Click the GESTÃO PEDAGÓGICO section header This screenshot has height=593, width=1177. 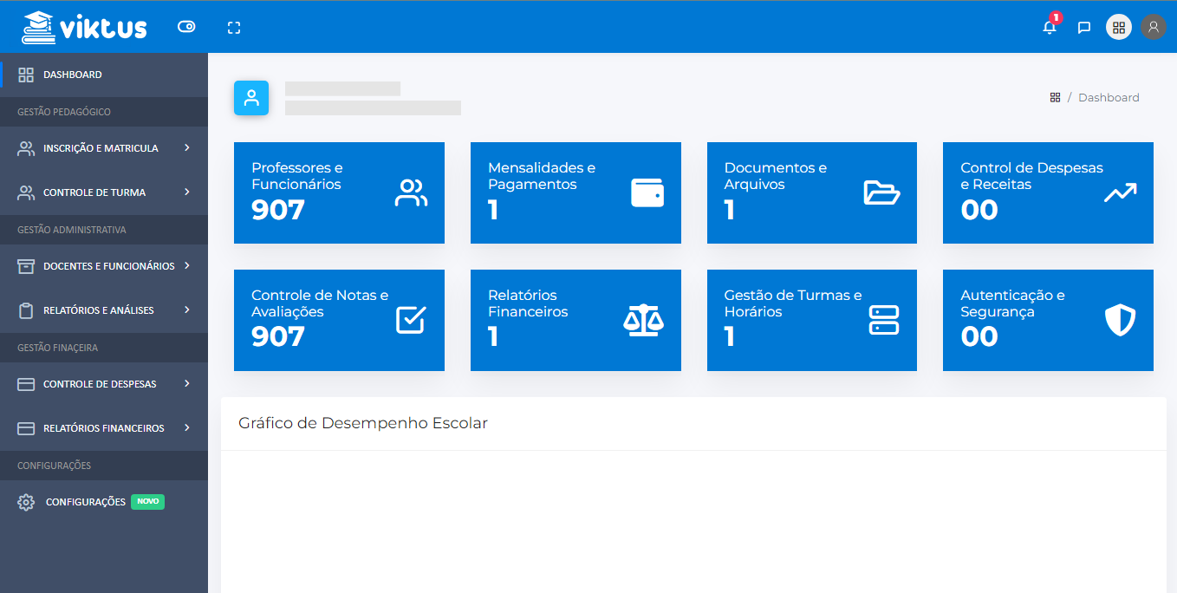pyautogui.click(x=64, y=112)
